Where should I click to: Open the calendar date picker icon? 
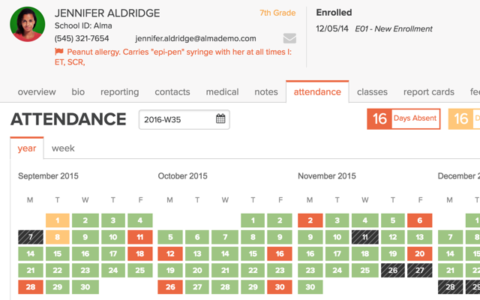click(220, 119)
